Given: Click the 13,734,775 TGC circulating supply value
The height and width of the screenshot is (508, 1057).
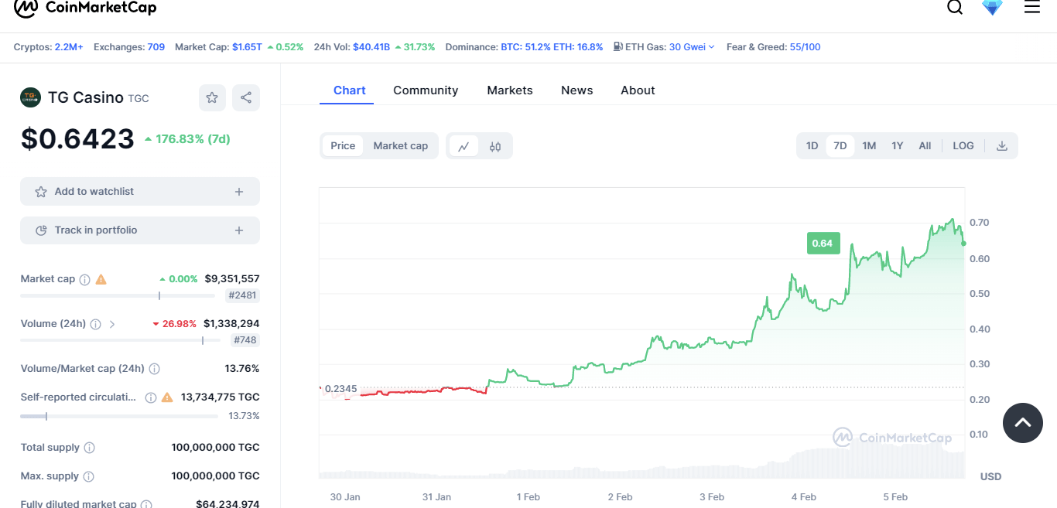Looking at the screenshot, I should (x=221, y=397).
